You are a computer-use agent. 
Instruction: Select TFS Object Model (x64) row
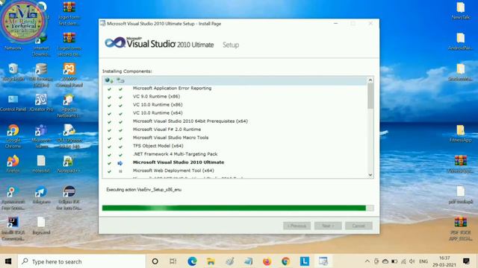click(235, 146)
